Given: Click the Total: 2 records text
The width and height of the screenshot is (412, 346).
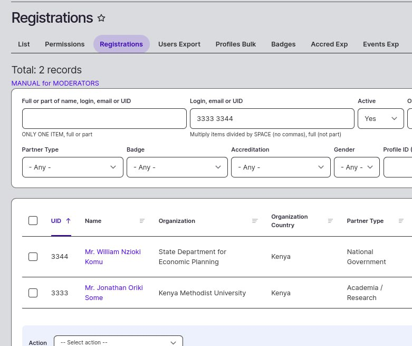Looking at the screenshot, I should pyautogui.click(x=46, y=70).
